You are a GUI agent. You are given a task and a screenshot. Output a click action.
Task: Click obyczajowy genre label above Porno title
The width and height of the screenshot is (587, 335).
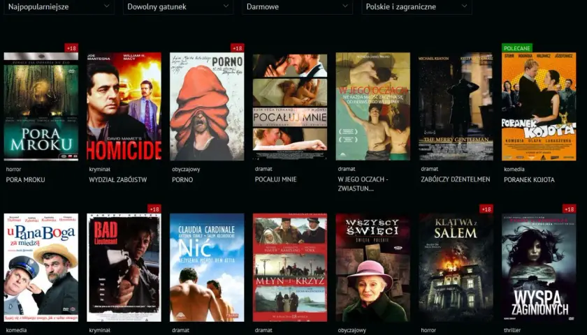point(186,170)
